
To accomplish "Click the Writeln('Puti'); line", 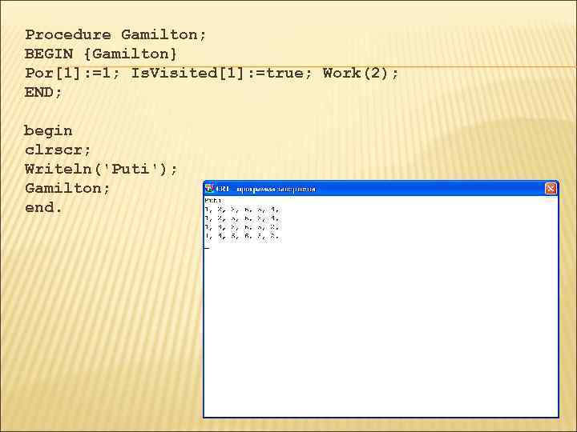I will (x=101, y=169).
